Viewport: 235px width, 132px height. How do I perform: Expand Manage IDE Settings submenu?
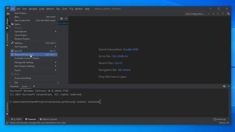pyautogui.click(x=34, y=62)
